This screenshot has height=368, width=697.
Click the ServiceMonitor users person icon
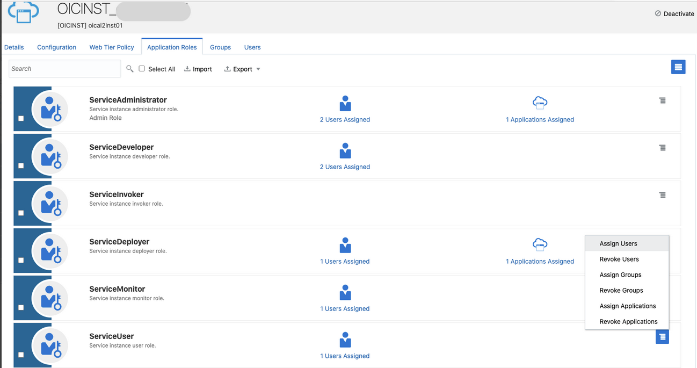(x=345, y=292)
